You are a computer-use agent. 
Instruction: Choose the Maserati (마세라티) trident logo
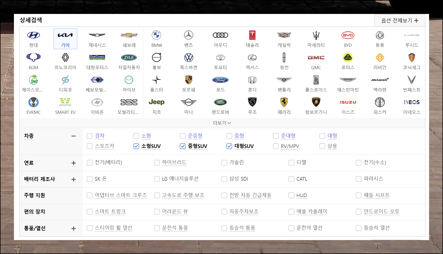click(316, 35)
